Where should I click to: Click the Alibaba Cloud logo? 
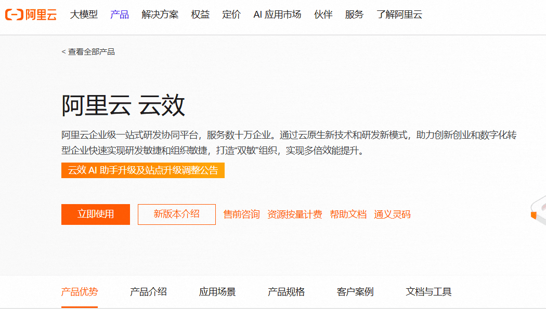pyautogui.click(x=31, y=15)
